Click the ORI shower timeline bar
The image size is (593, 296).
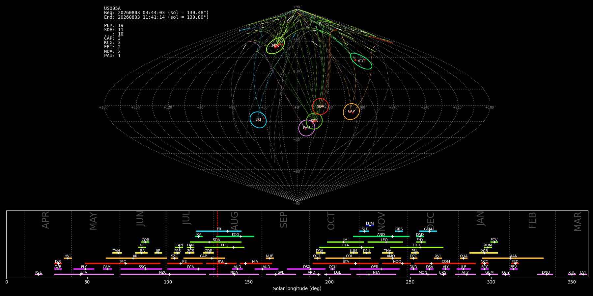(x=348, y=258)
